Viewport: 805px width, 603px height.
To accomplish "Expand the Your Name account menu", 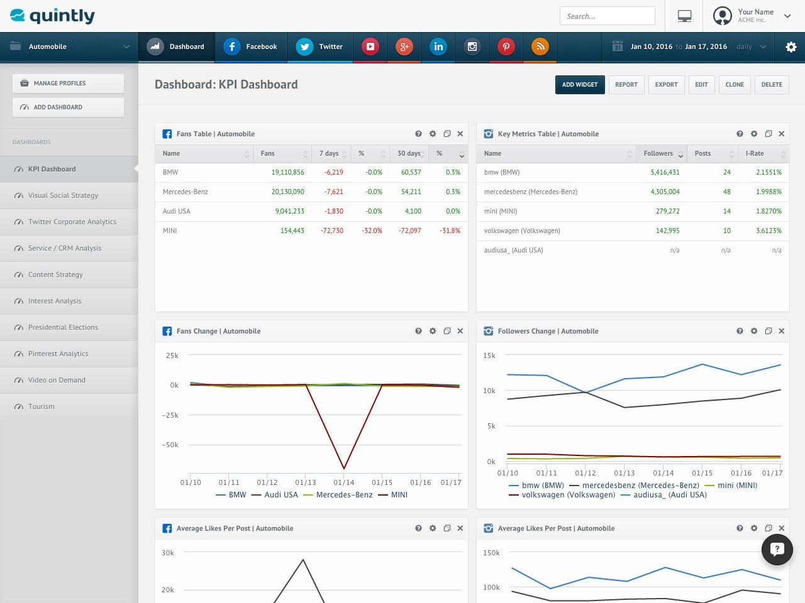I will [x=752, y=16].
